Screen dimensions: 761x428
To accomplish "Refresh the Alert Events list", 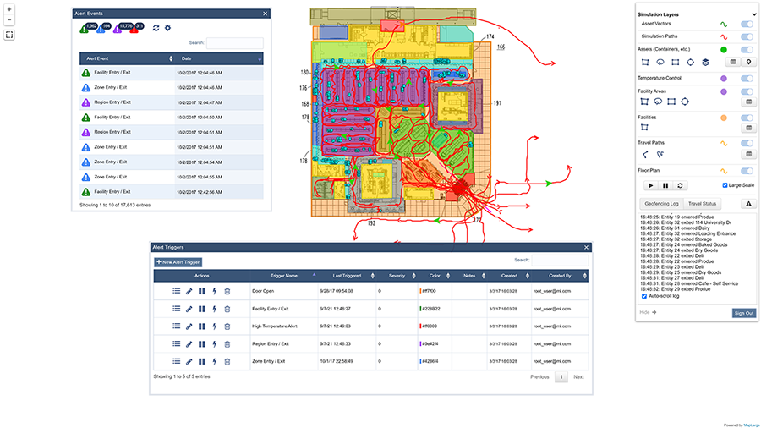I will pos(156,28).
